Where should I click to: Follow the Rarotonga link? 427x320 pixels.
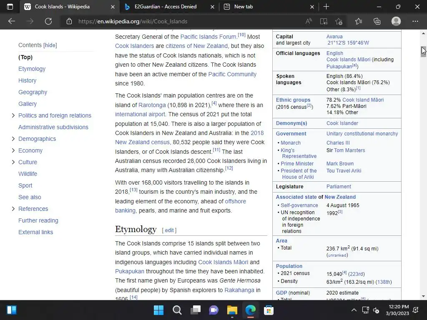(x=152, y=105)
